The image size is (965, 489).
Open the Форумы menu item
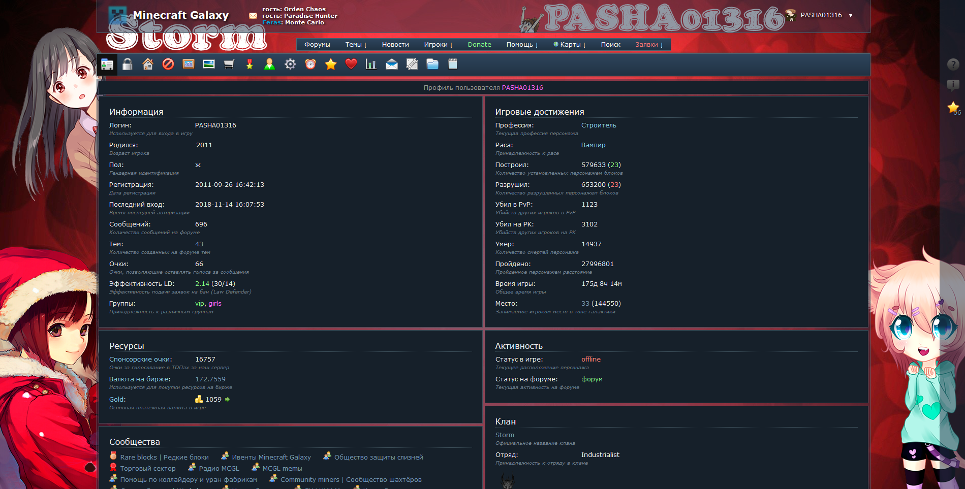click(317, 45)
